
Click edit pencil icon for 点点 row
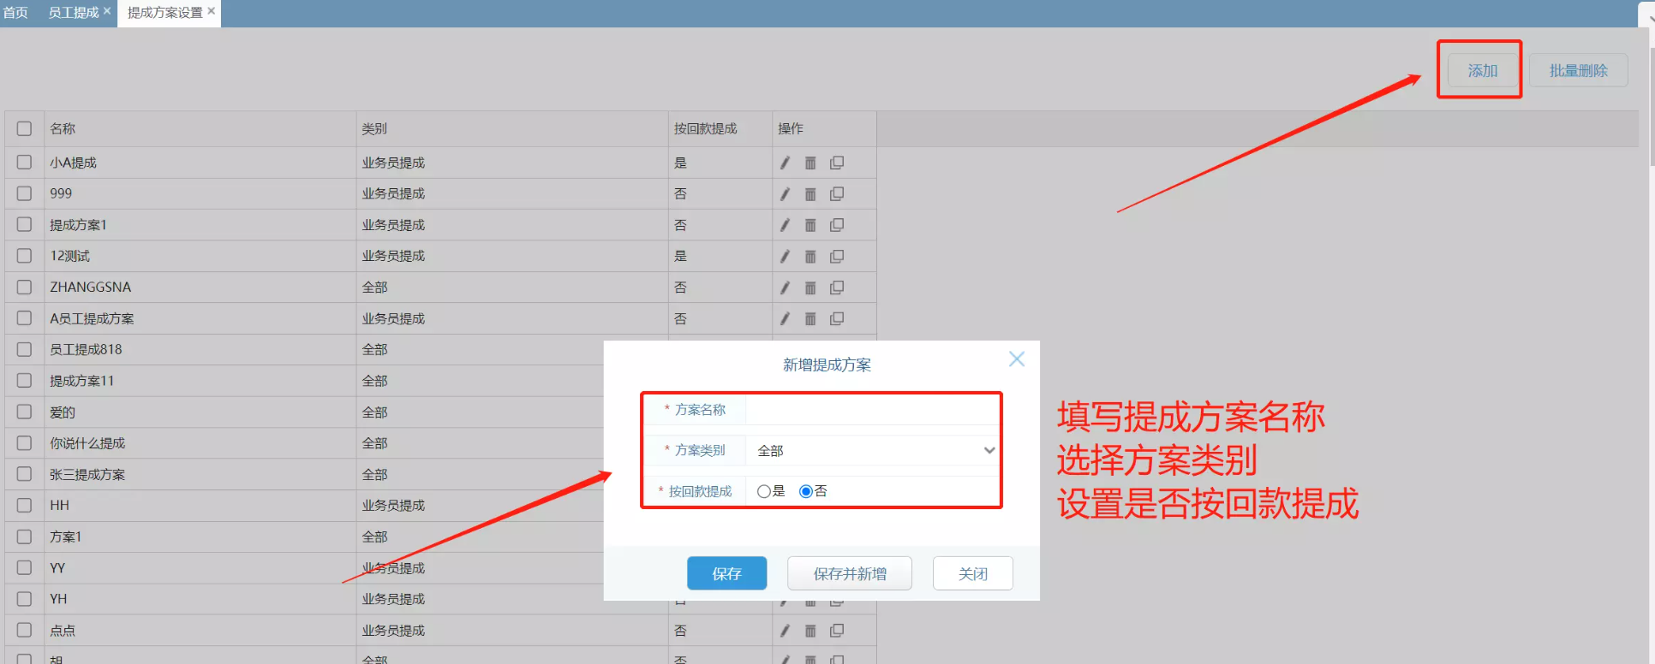click(x=785, y=631)
